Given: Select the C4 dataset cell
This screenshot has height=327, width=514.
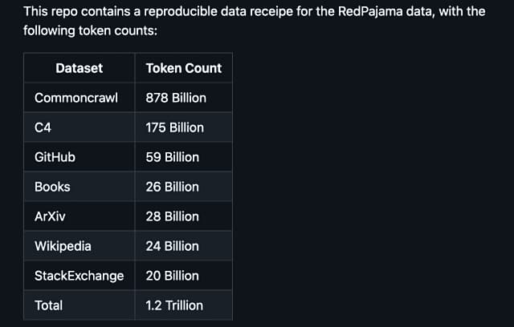Looking at the screenshot, I should click(43, 127).
